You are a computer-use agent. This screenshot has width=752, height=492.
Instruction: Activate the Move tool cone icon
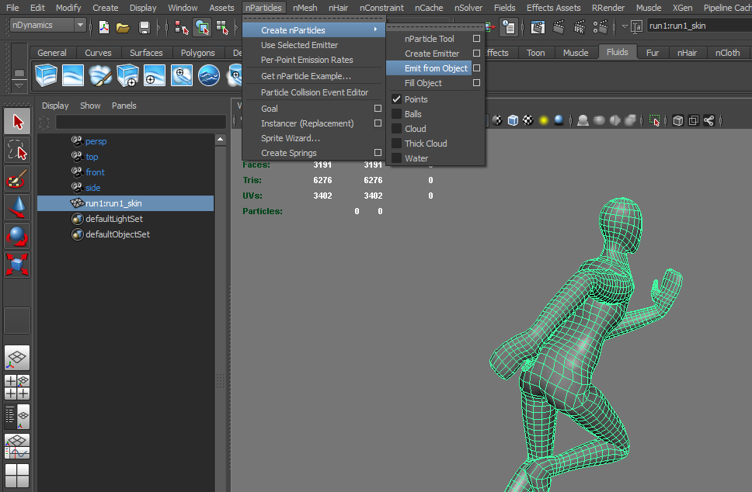[x=17, y=207]
